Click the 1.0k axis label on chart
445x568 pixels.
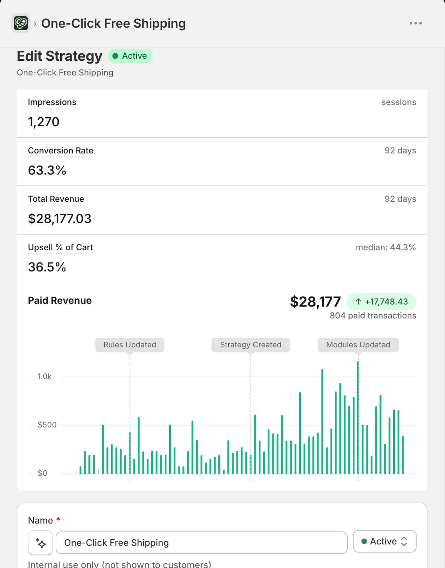44,376
